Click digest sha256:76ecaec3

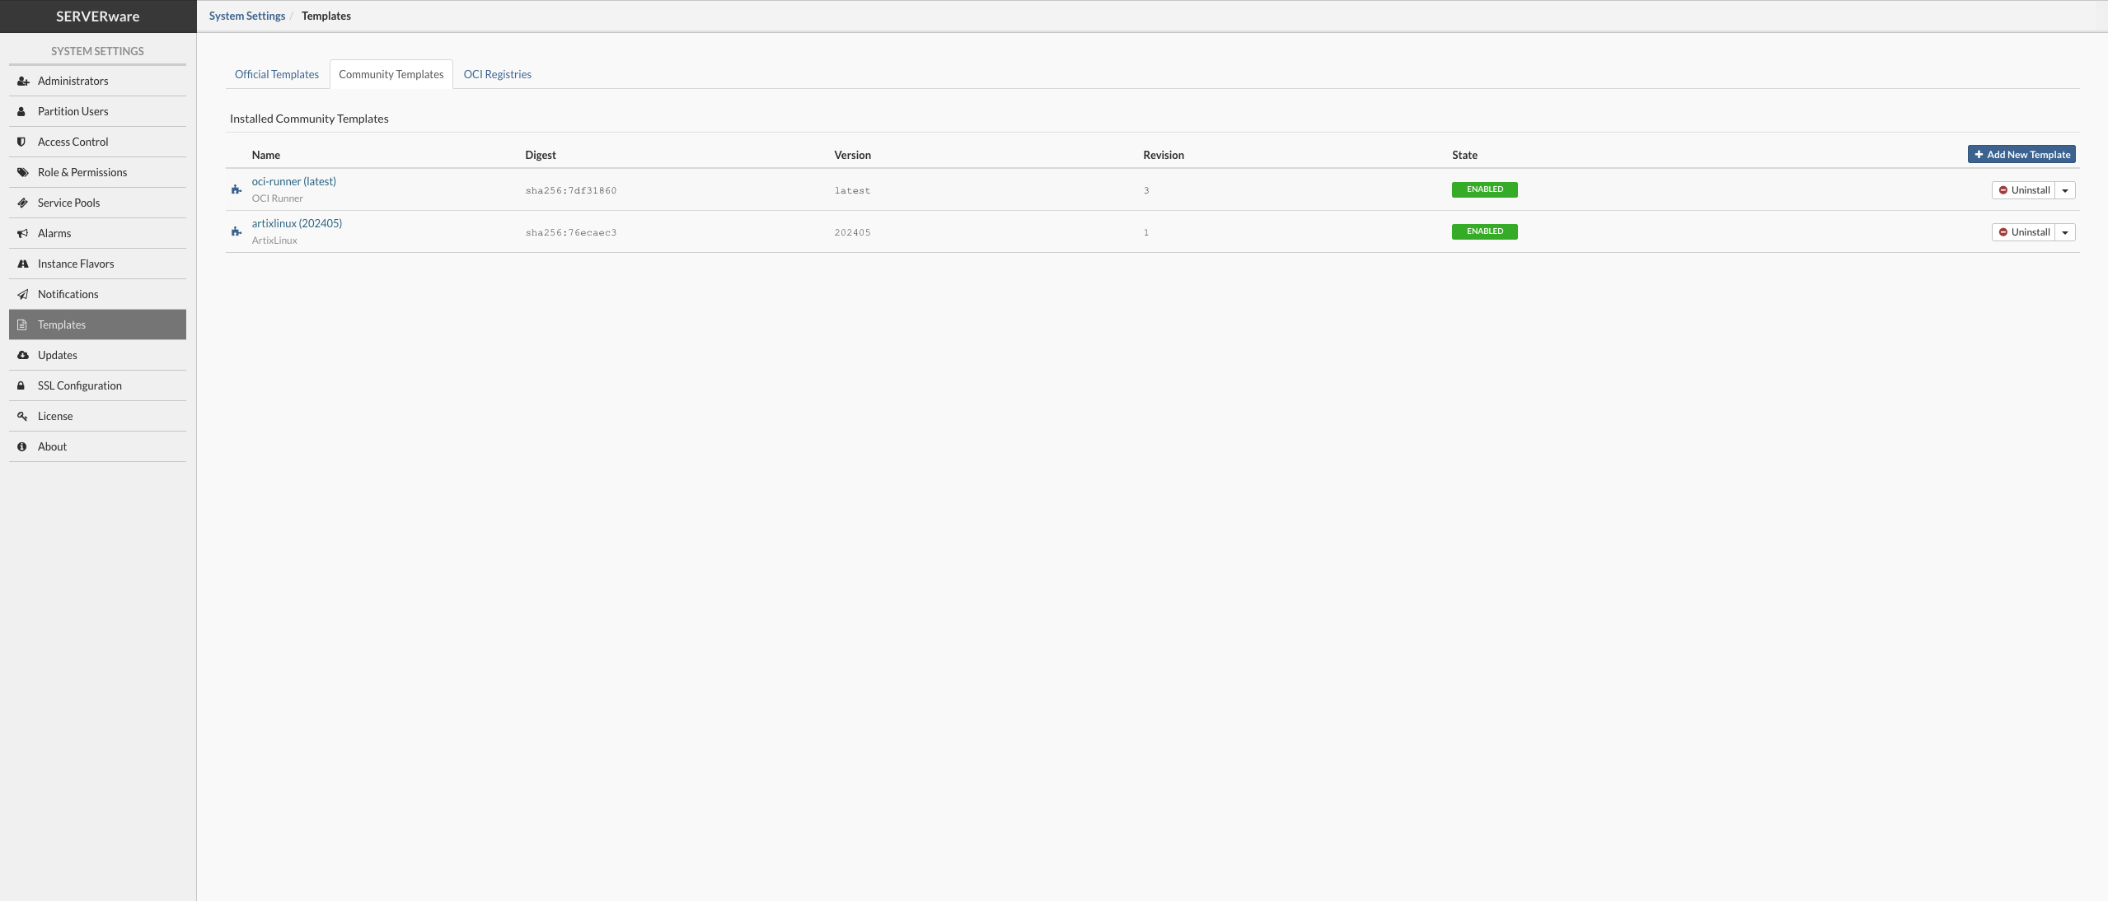tap(571, 232)
